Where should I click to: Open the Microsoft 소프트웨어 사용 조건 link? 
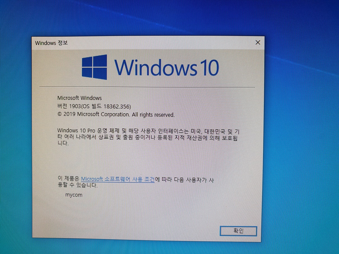pyautogui.click(x=118, y=179)
